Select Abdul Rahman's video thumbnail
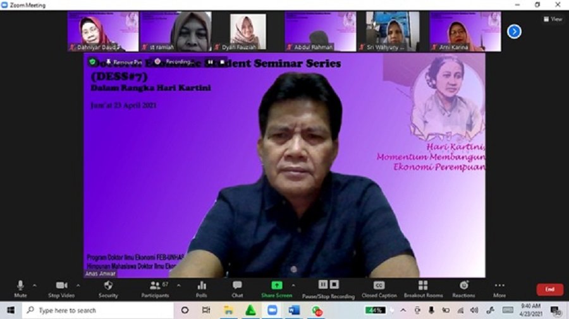 (x=321, y=32)
